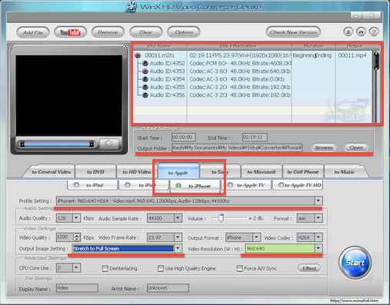This screenshot has height=305, width=390.
Task: Click the user register icon at top right
Action: coord(348,32)
